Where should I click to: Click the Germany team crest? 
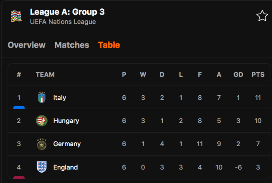click(42, 144)
